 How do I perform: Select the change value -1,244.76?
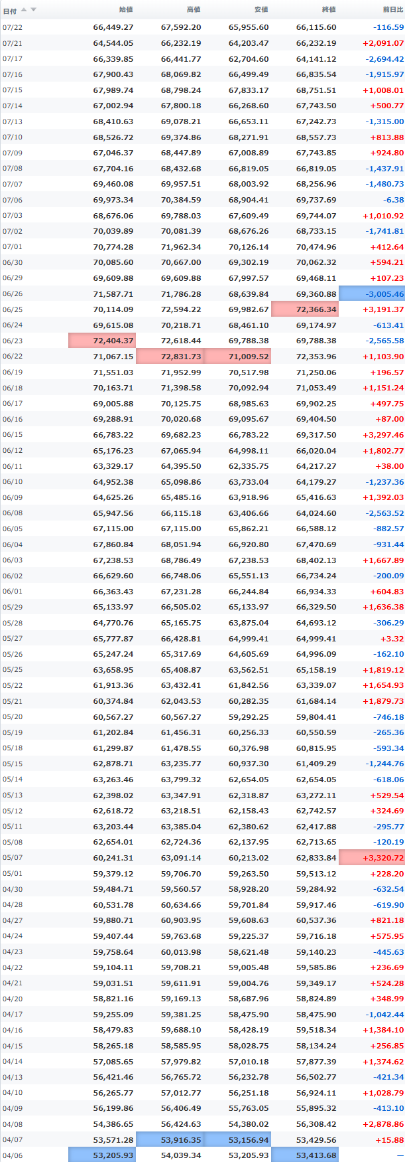click(384, 764)
